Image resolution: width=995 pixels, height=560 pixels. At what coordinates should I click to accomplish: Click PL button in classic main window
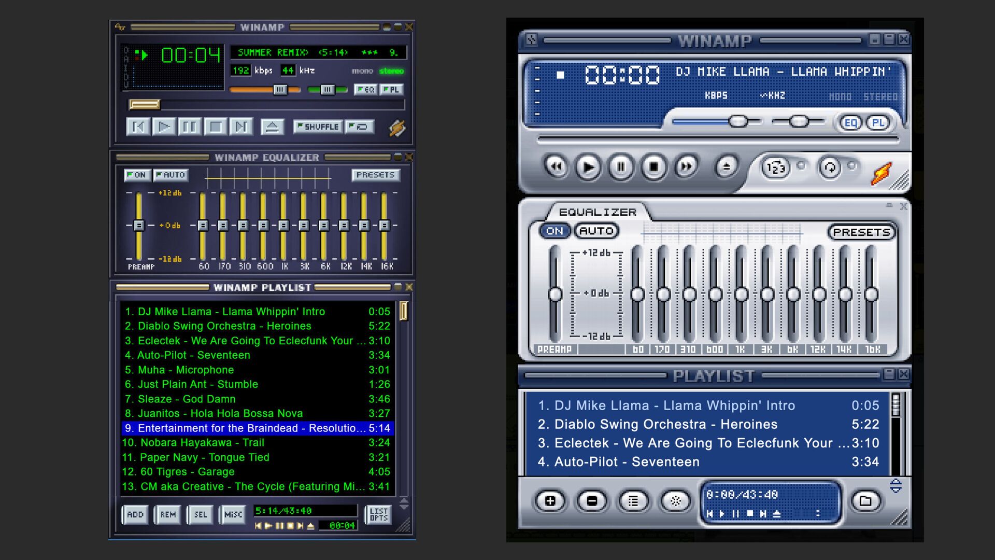[x=391, y=90]
